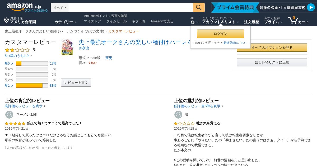The width and height of the screenshot is (317, 166).
Task: Click the 83% percentage link
Action: coord(53,85)
